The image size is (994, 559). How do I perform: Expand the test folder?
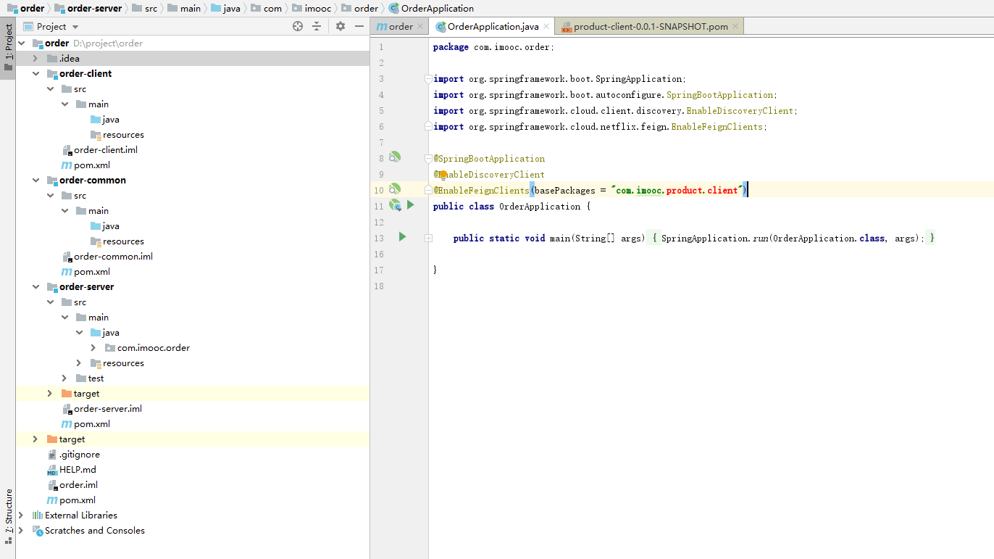click(x=64, y=378)
